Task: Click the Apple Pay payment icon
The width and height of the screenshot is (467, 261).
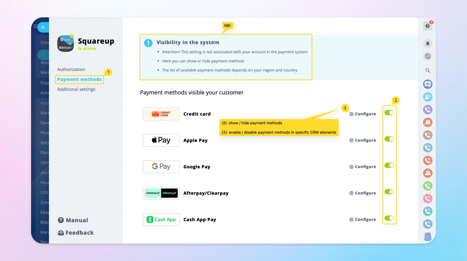Action: (161, 140)
